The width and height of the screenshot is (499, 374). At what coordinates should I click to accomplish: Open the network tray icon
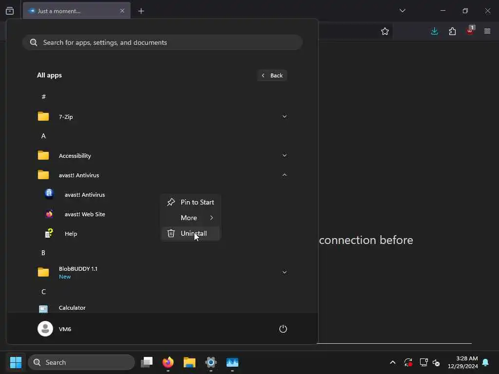[x=423, y=362]
